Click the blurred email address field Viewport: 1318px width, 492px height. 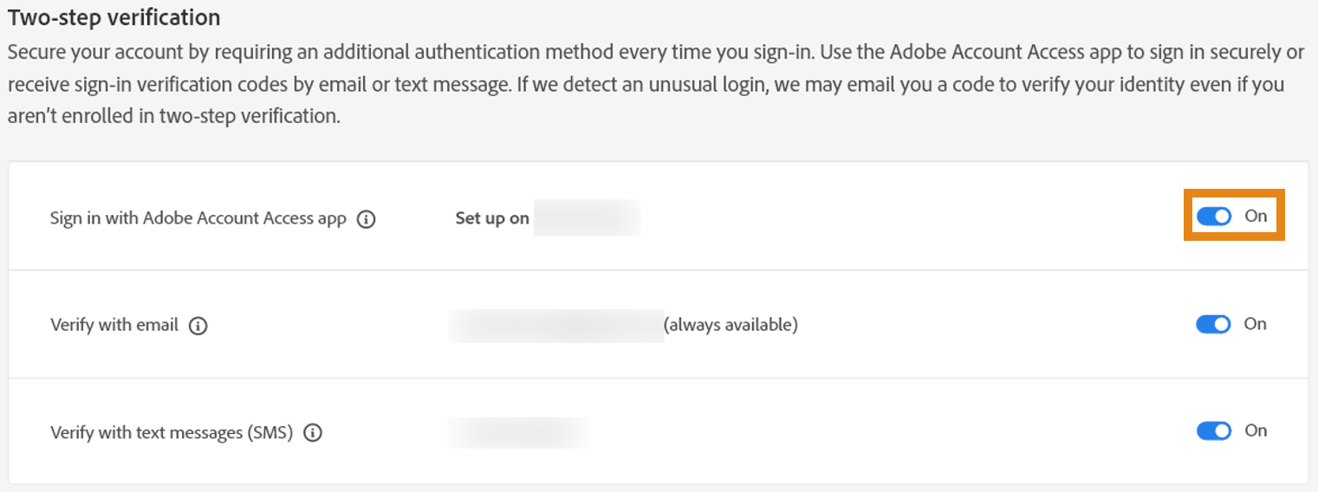click(x=555, y=326)
